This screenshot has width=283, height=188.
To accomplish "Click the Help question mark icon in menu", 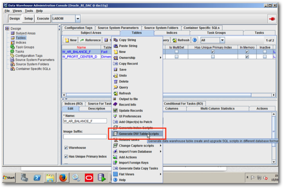I will [x=116, y=180].
